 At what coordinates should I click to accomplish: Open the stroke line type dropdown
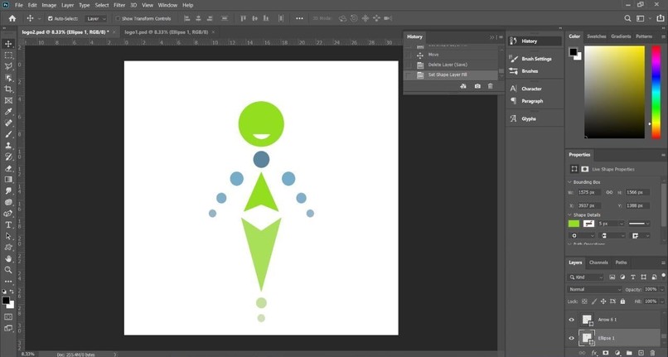639,224
